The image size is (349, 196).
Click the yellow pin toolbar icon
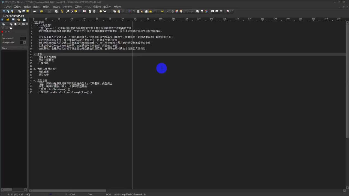(x=162, y=11)
